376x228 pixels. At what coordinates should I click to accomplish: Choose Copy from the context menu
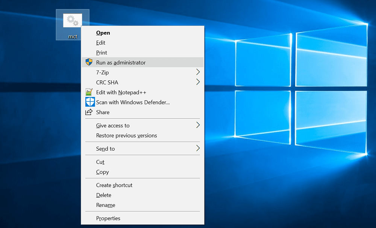[x=143, y=172]
